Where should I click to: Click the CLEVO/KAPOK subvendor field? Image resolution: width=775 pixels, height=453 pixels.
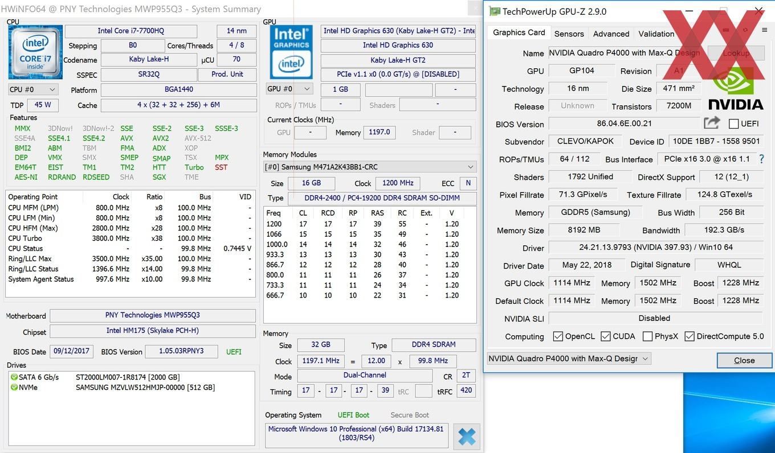tap(586, 142)
